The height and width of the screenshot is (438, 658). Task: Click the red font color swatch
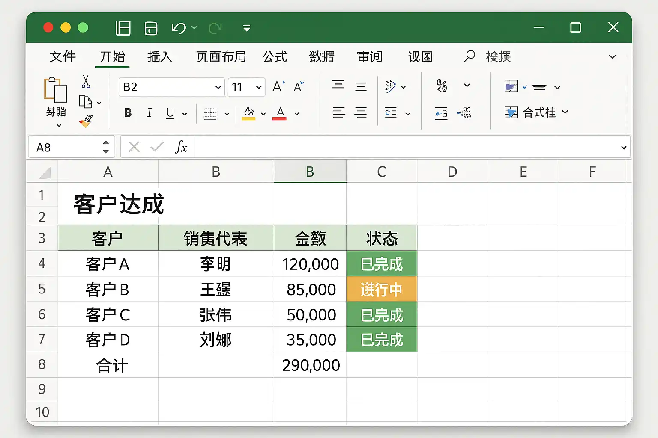[x=280, y=114]
